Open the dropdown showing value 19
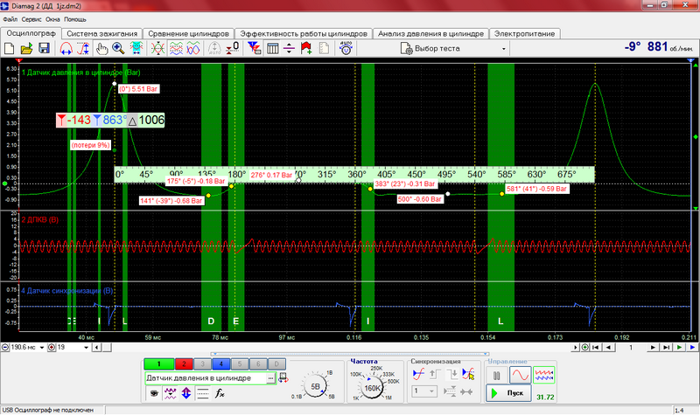This screenshot has width=700, height=415. coord(86,347)
